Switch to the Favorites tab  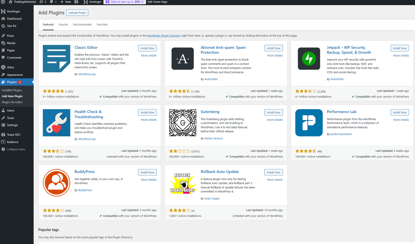click(x=102, y=25)
